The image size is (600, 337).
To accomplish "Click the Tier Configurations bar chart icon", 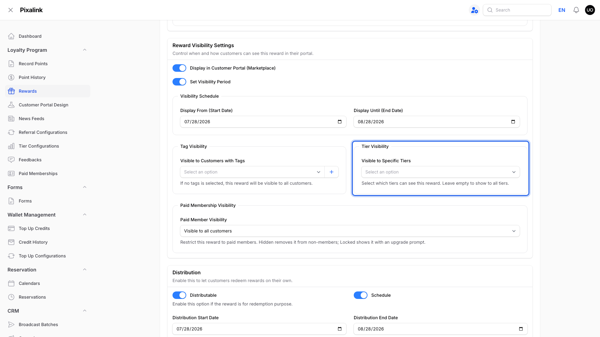I will (x=11, y=146).
